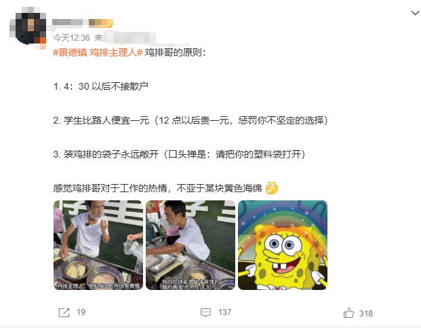Open the #景德镇 鸡排主理人# hashtag topic
The height and width of the screenshot is (328, 421).
tap(98, 52)
